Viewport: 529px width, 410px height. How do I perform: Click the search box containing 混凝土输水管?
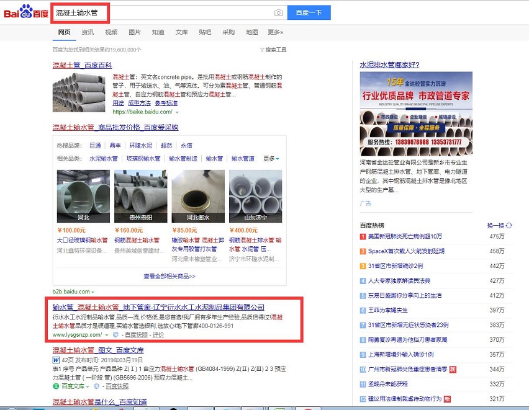click(x=169, y=13)
